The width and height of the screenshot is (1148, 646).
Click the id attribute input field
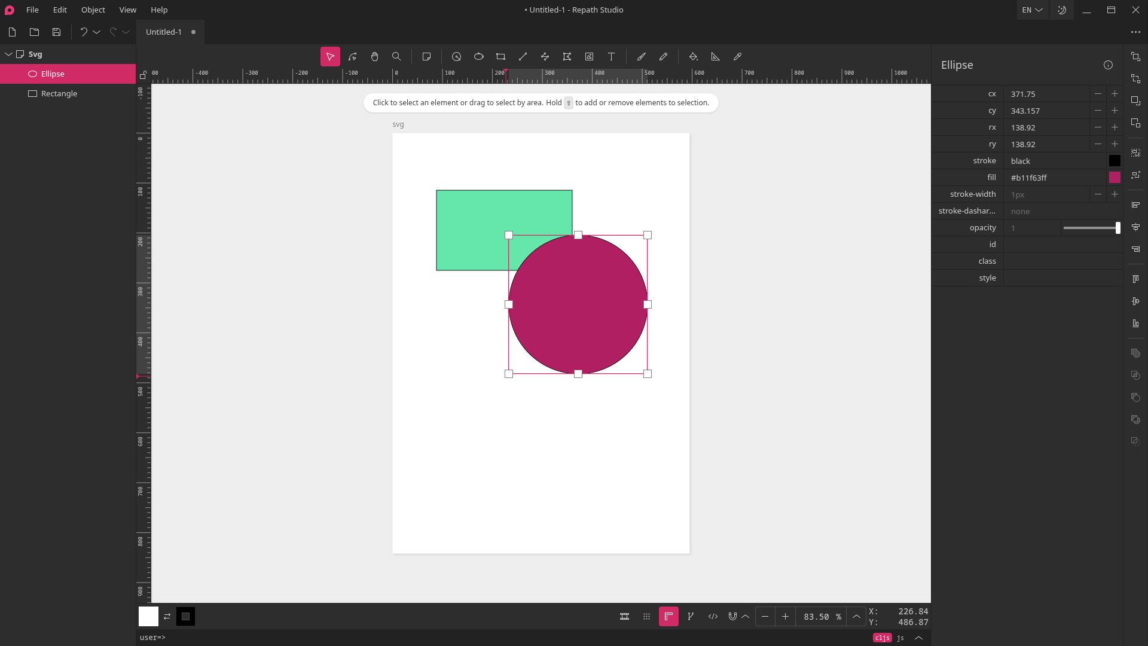(1062, 245)
